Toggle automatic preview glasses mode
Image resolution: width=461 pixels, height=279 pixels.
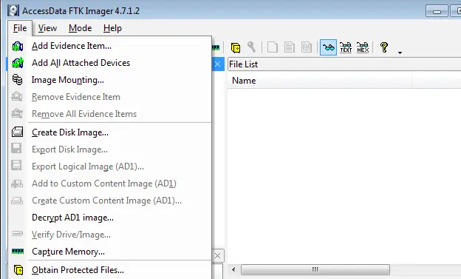point(328,47)
